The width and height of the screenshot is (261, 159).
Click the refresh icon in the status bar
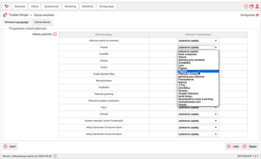coord(55,156)
